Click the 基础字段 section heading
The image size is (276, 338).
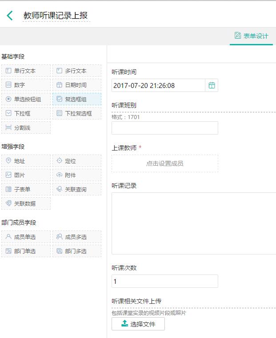pyautogui.click(x=13, y=56)
